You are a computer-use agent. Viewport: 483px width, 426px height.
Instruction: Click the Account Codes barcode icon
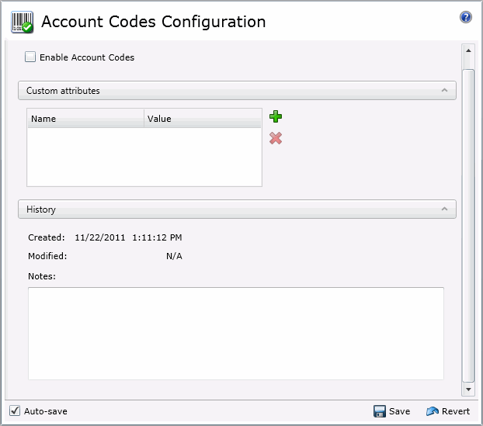tap(22, 22)
